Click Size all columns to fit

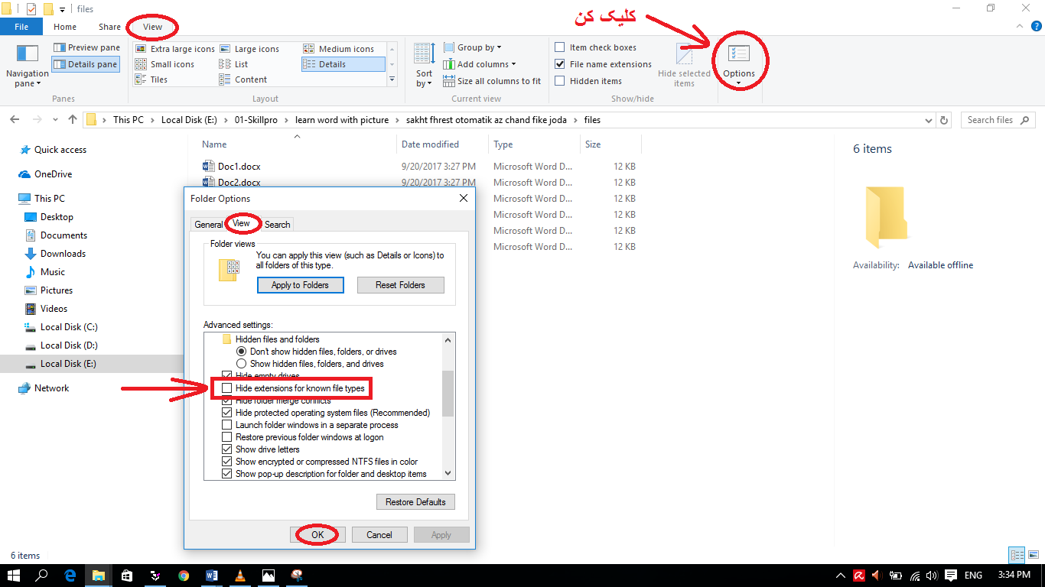492,81
